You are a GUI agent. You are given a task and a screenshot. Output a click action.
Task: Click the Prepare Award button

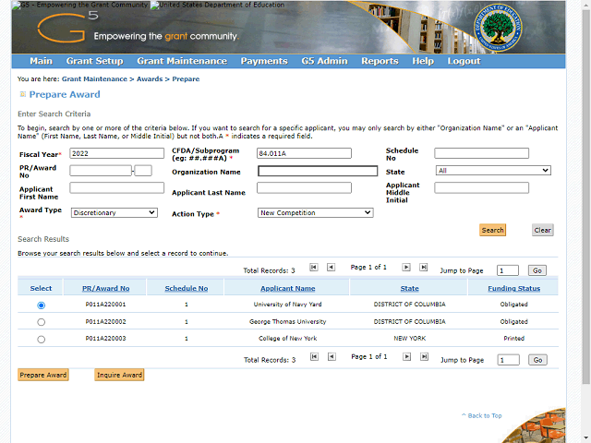tap(43, 376)
